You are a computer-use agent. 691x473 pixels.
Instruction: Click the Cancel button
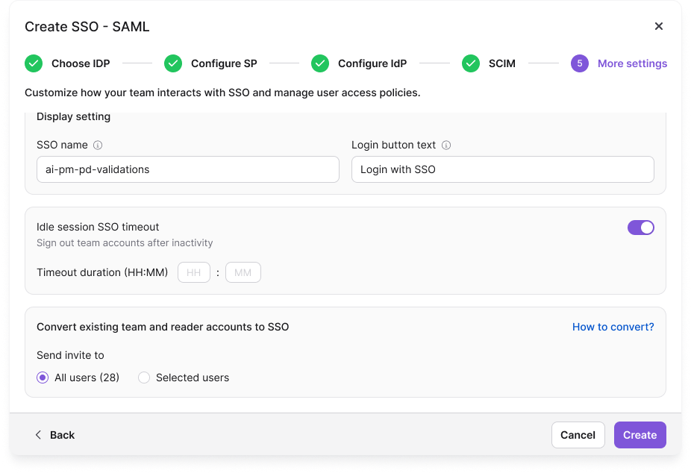pos(578,435)
